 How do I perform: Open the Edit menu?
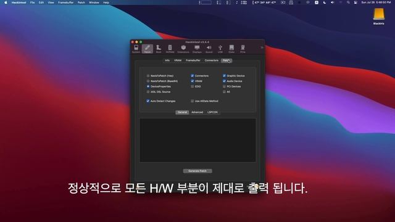tap(41, 2)
